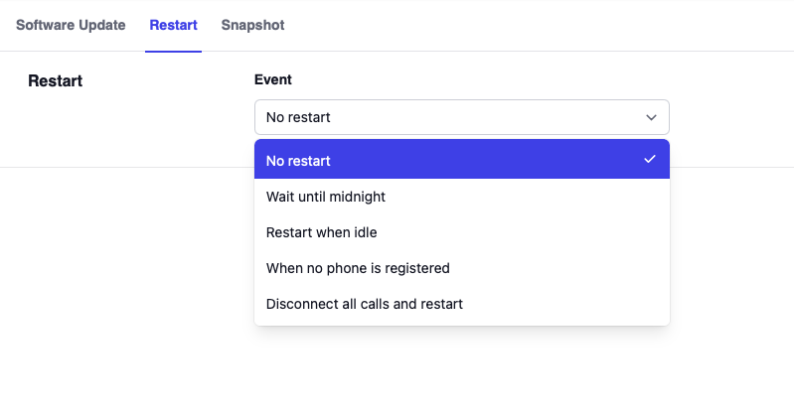The image size is (794, 420).
Task: Set restart event to midnight wait
Action: (326, 197)
